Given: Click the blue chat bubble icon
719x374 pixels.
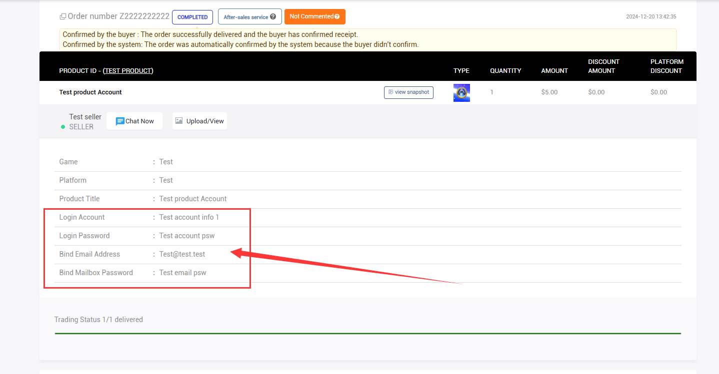Looking at the screenshot, I should 120,121.
